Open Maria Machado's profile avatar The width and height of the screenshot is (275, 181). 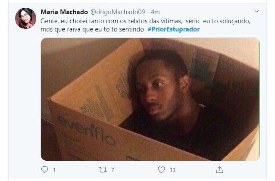(25, 18)
